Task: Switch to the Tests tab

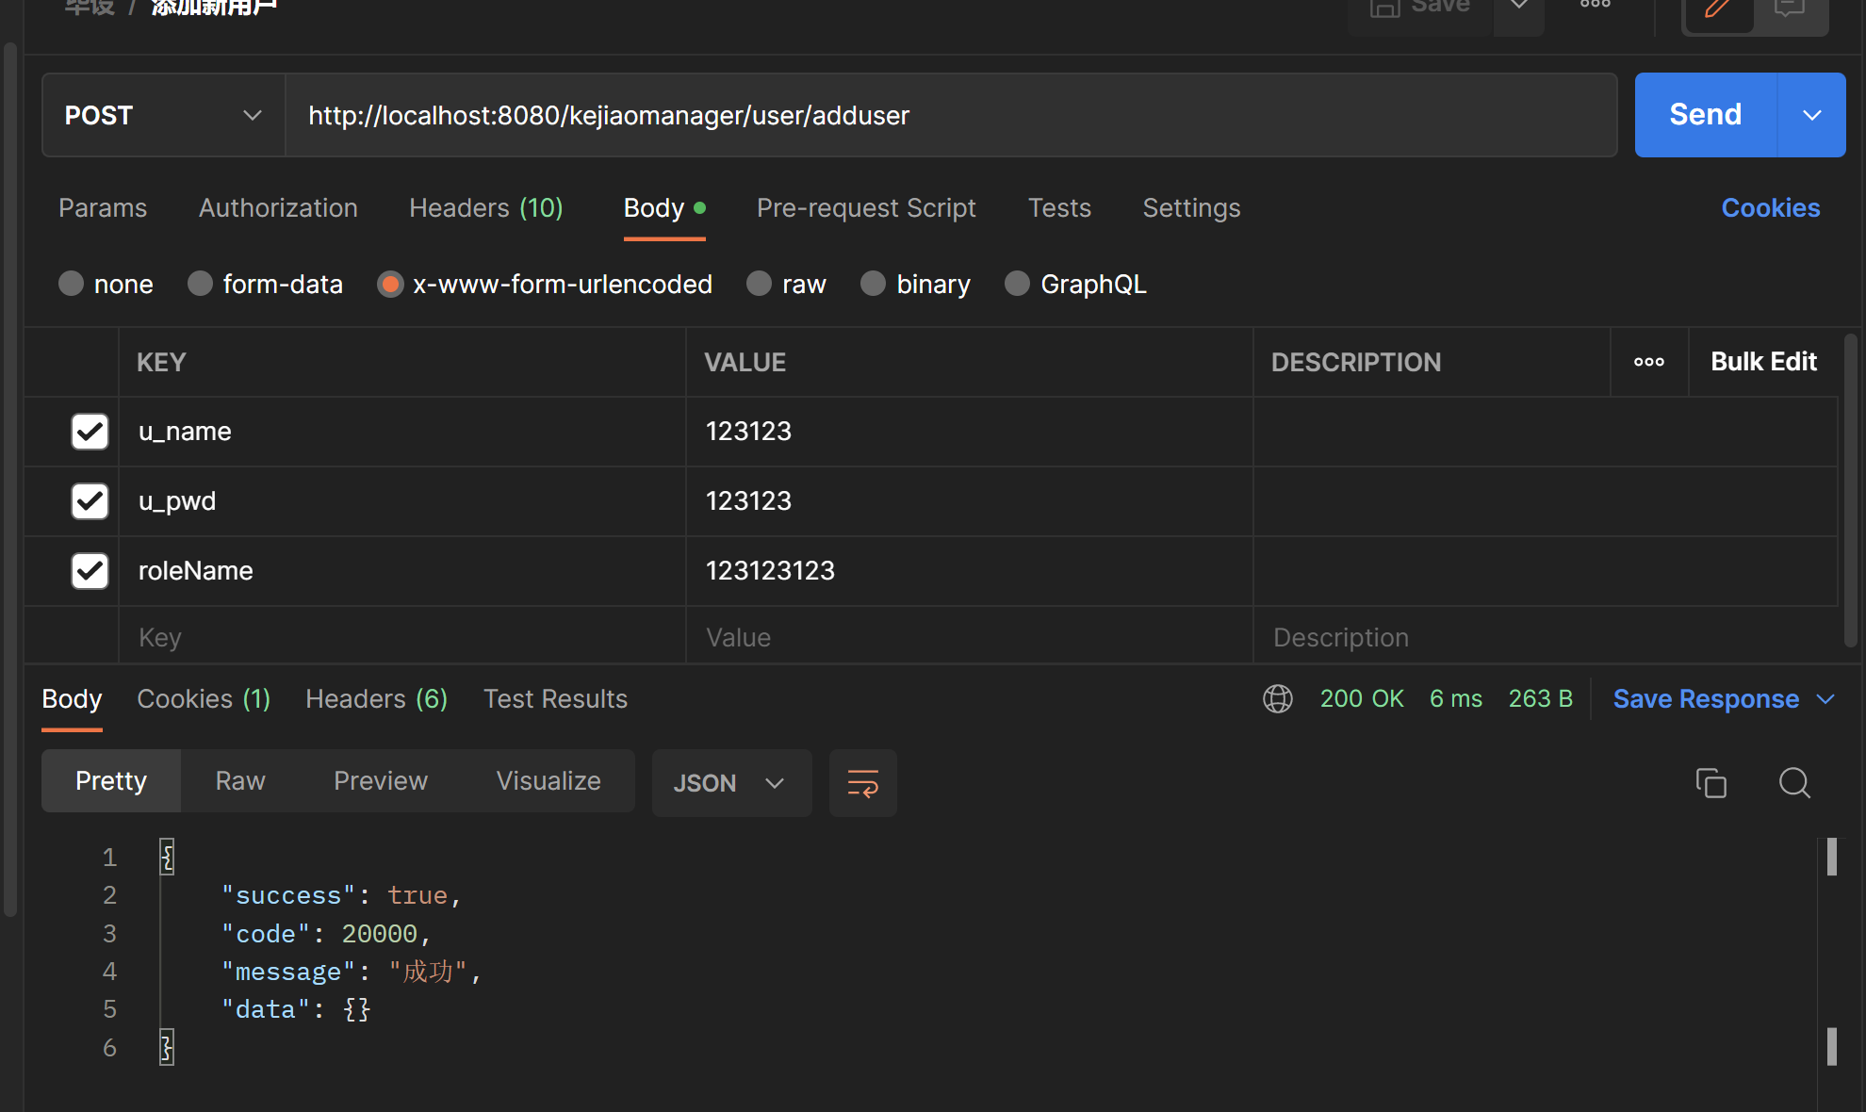Action: tap(1059, 207)
